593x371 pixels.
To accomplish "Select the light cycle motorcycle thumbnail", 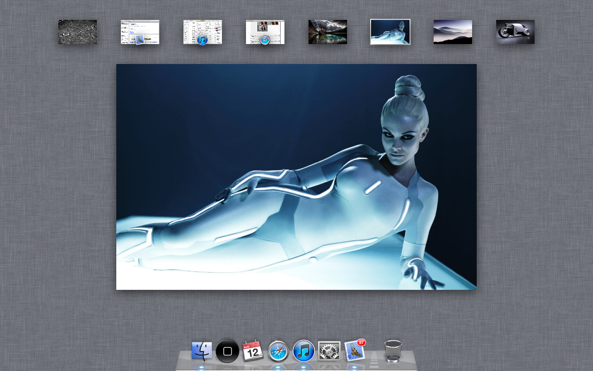I will (515, 32).
